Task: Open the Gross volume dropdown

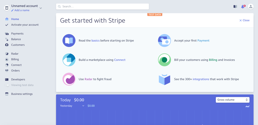Action: pyautogui.click(x=233, y=100)
